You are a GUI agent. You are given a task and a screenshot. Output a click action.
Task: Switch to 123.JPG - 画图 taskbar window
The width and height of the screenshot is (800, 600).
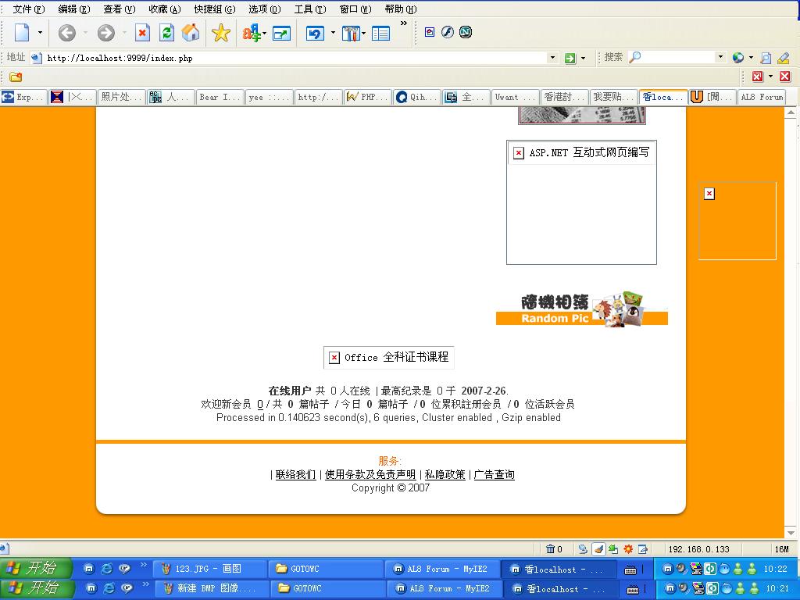[209, 569]
